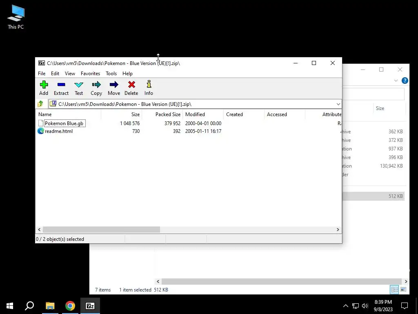Click the readme.html Edge file icon
This screenshot has height=314, width=418.
coord(40,131)
